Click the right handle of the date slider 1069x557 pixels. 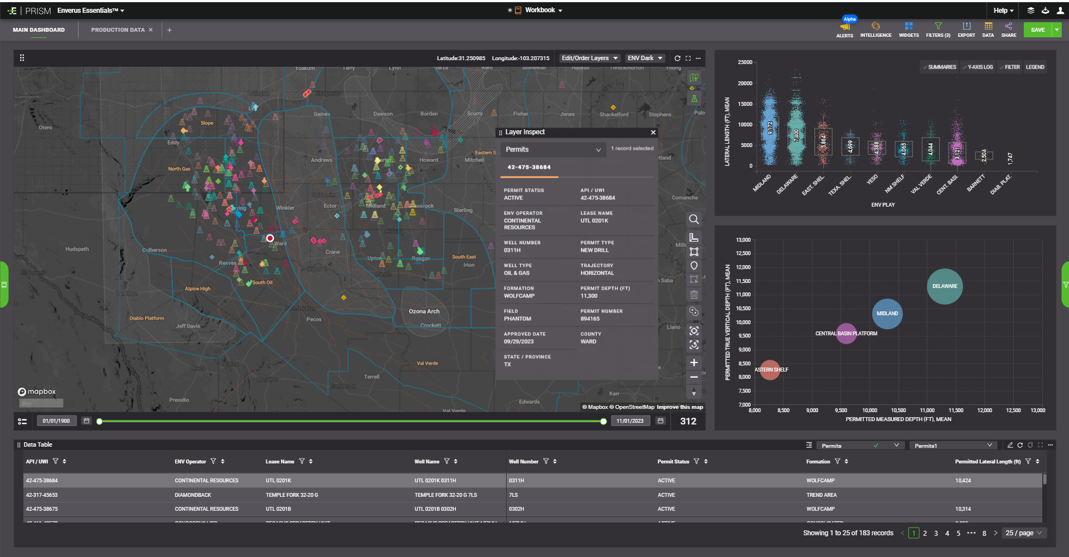pyautogui.click(x=603, y=422)
